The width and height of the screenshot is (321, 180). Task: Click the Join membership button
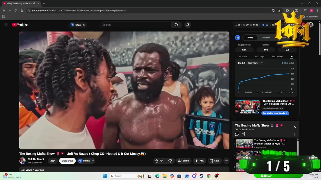coord(53,161)
